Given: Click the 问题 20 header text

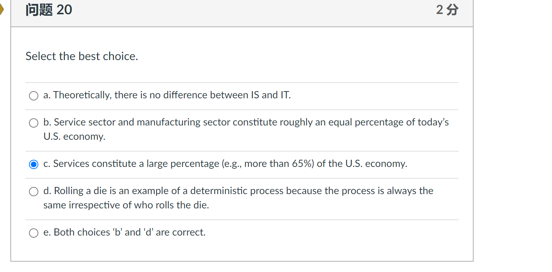Looking at the screenshot, I should [48, 10].
